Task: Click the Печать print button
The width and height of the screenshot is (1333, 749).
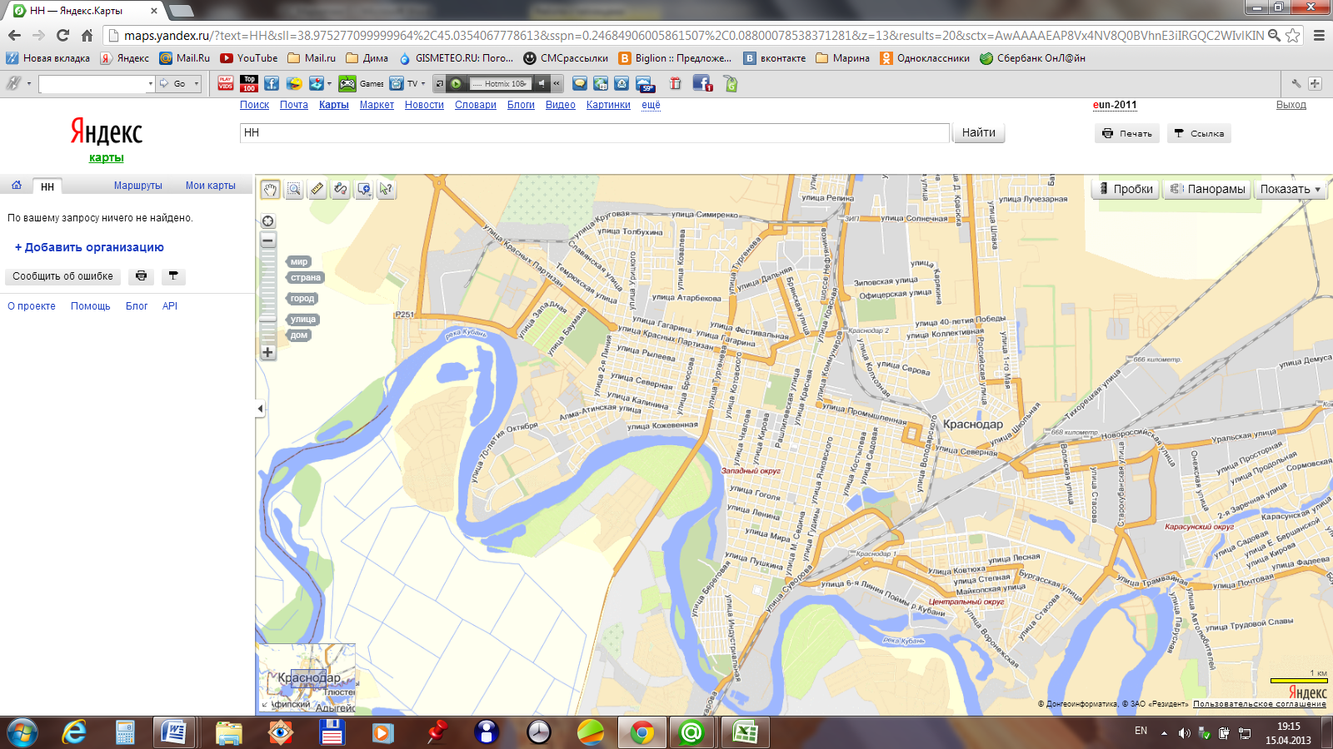Action: coord(1127,133)
